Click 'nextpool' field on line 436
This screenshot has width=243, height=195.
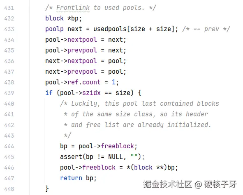tap(82, 61)
